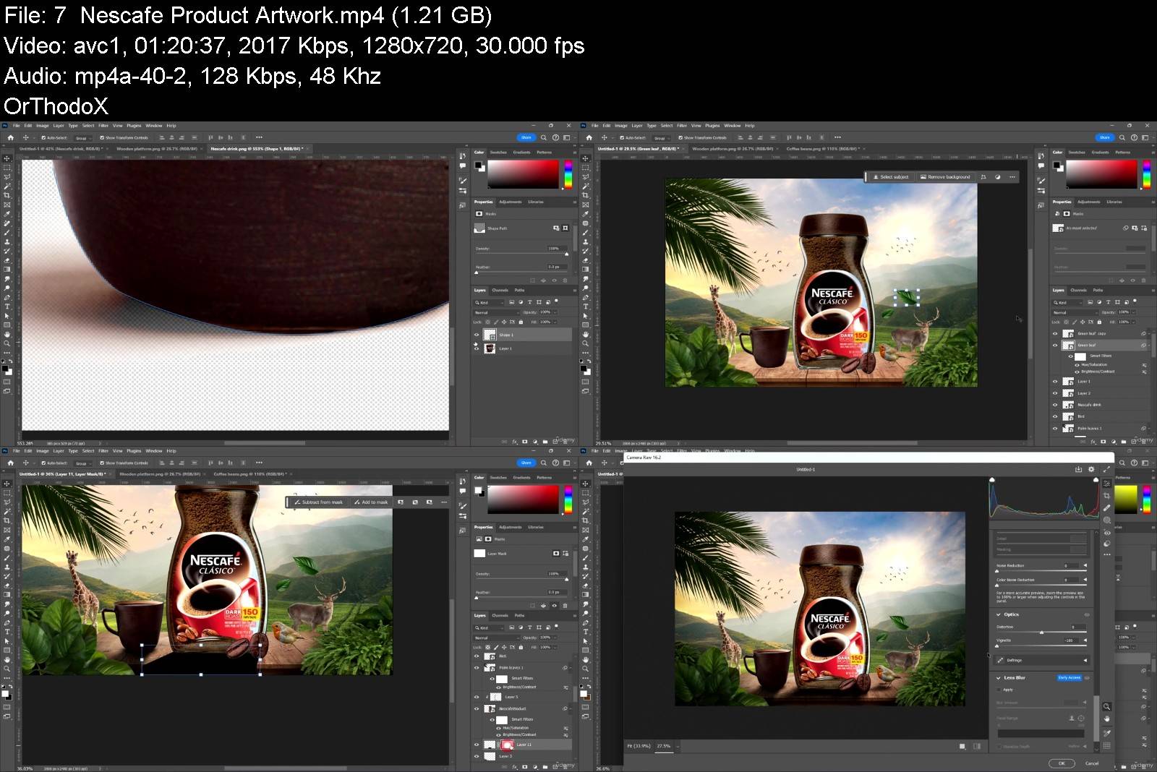Click the Camera Raw save image icon

point(1079,469)
